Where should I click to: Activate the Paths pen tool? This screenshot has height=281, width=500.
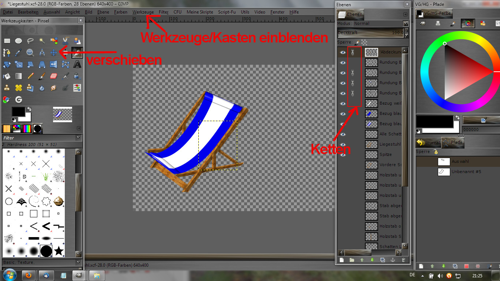[7, 53]
